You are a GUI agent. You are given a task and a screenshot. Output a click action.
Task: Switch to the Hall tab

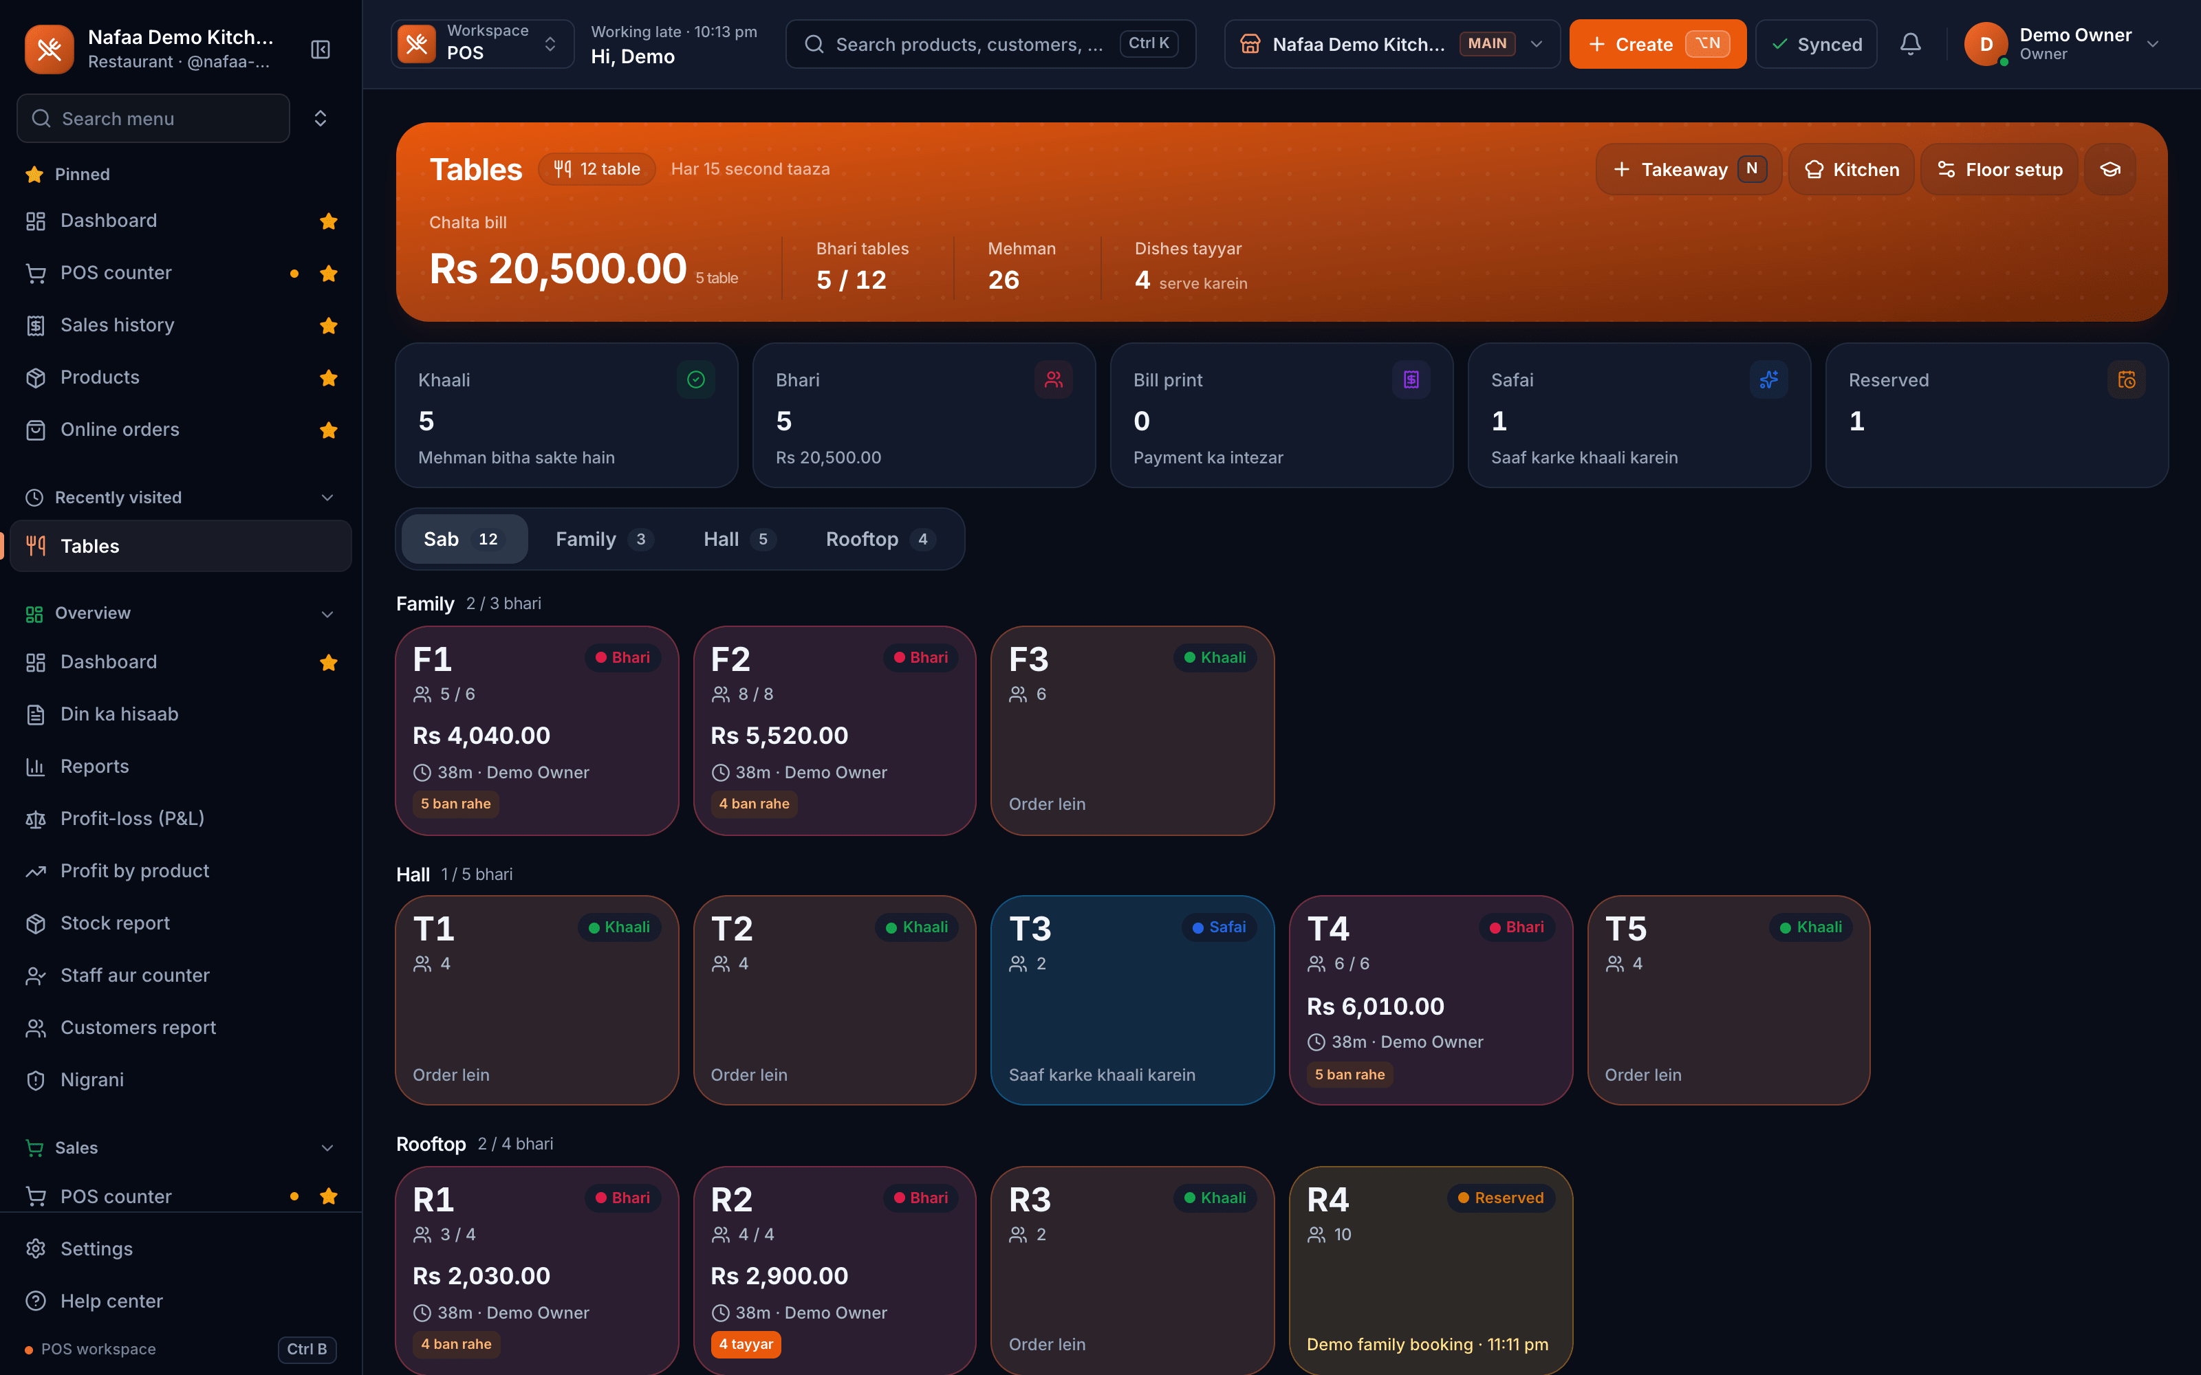(739, 539)
